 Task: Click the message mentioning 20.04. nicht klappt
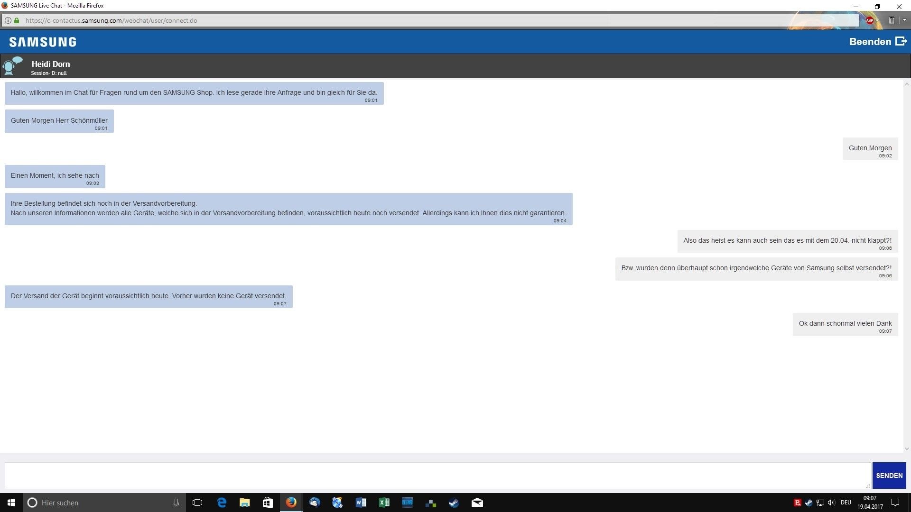coord(788,241)
